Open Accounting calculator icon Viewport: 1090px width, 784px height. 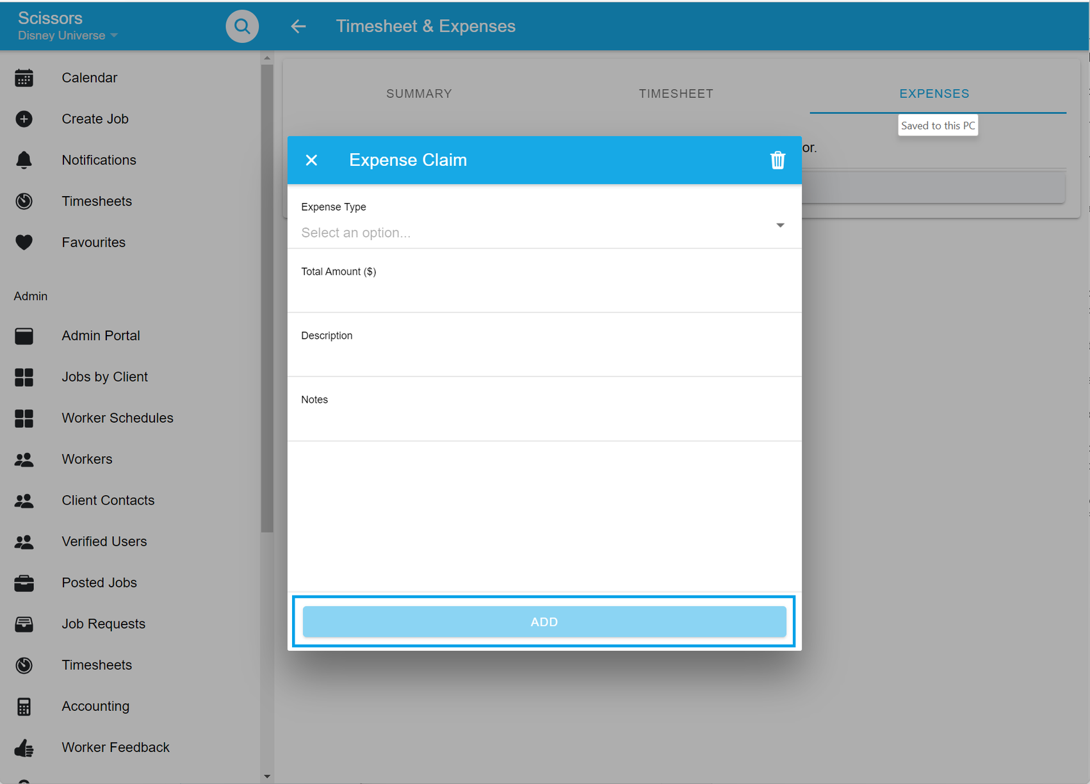click(x=24, y=706)
